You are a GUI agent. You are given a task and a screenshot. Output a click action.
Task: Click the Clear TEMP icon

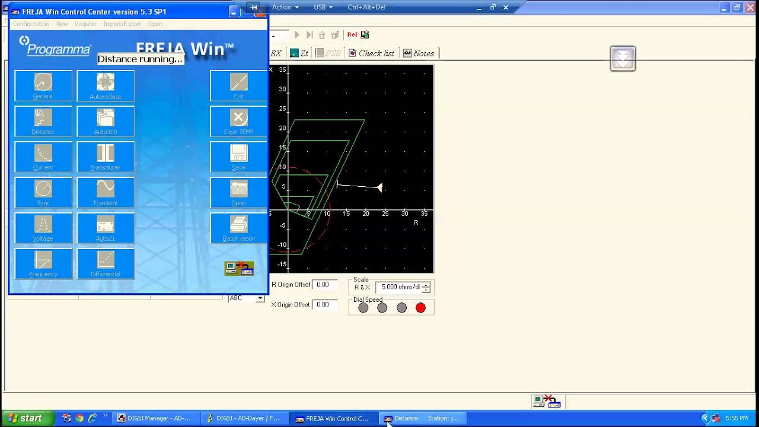238,121
